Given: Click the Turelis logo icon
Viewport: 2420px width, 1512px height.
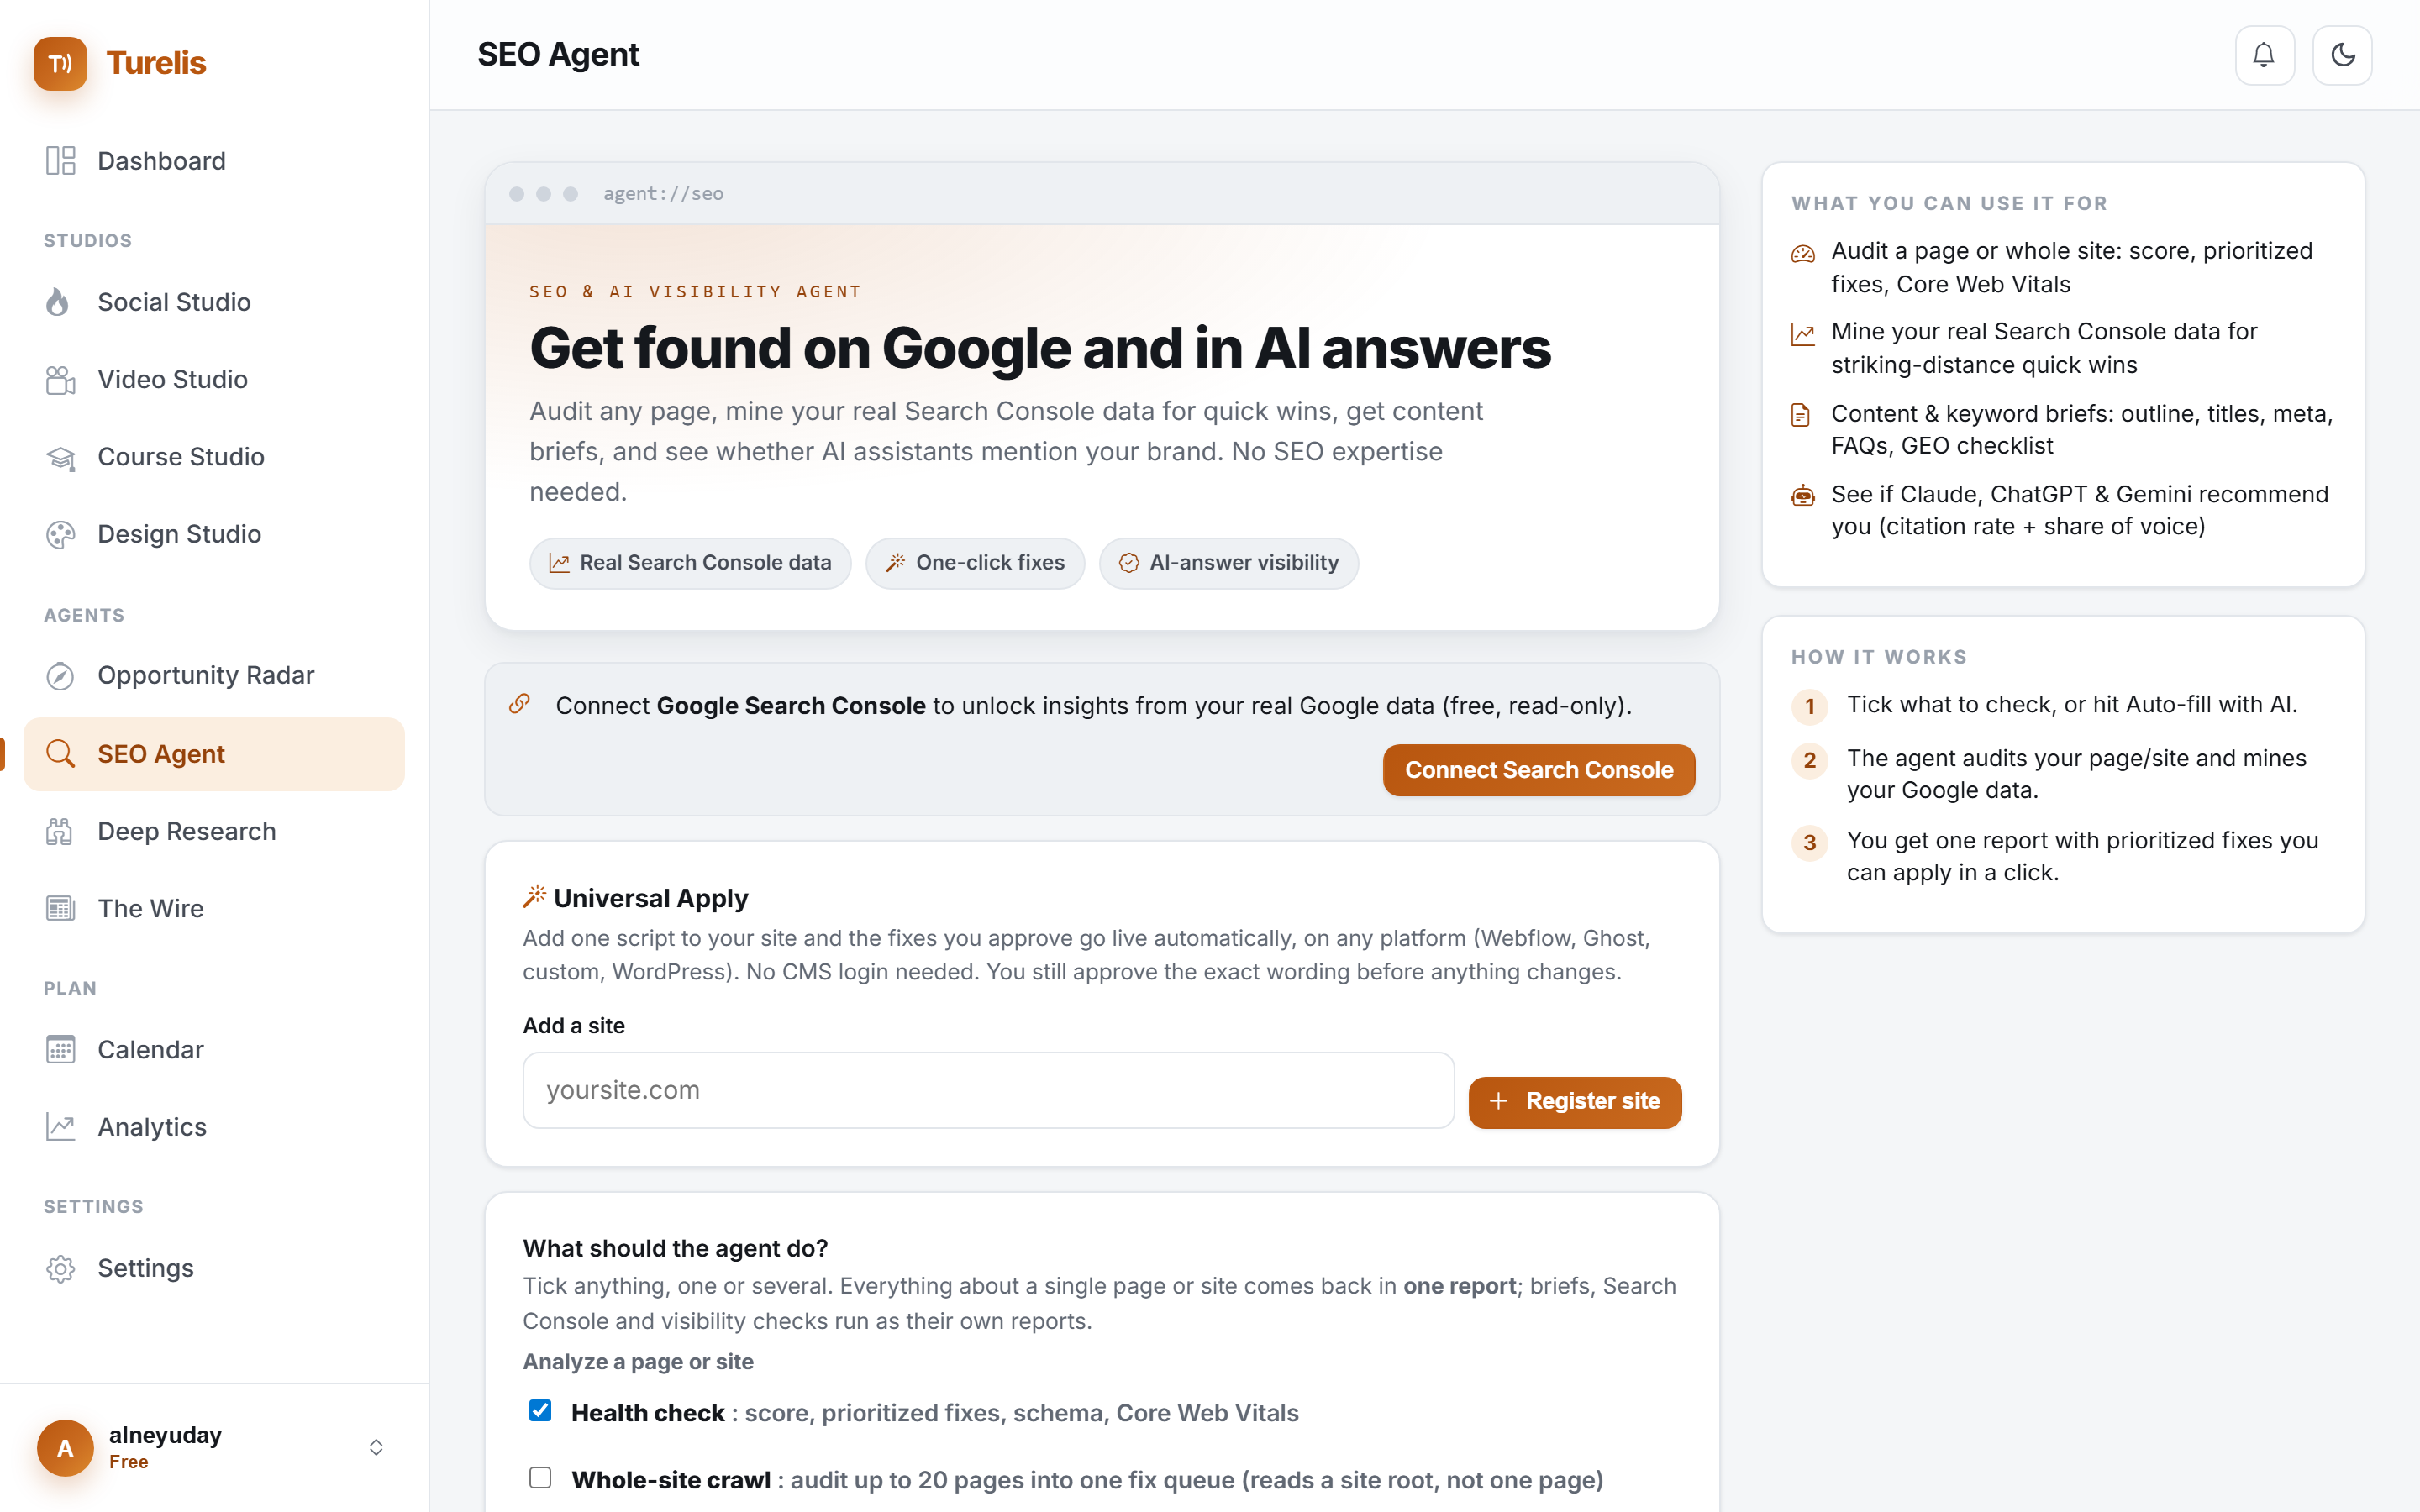Looking at the screenshot, I should (60, 63).
